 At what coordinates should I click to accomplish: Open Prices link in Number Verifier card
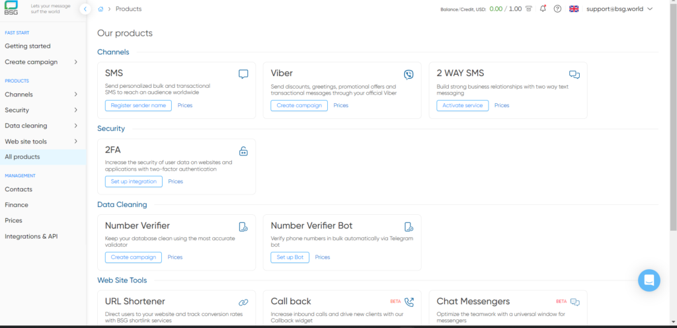coord(175,257)
